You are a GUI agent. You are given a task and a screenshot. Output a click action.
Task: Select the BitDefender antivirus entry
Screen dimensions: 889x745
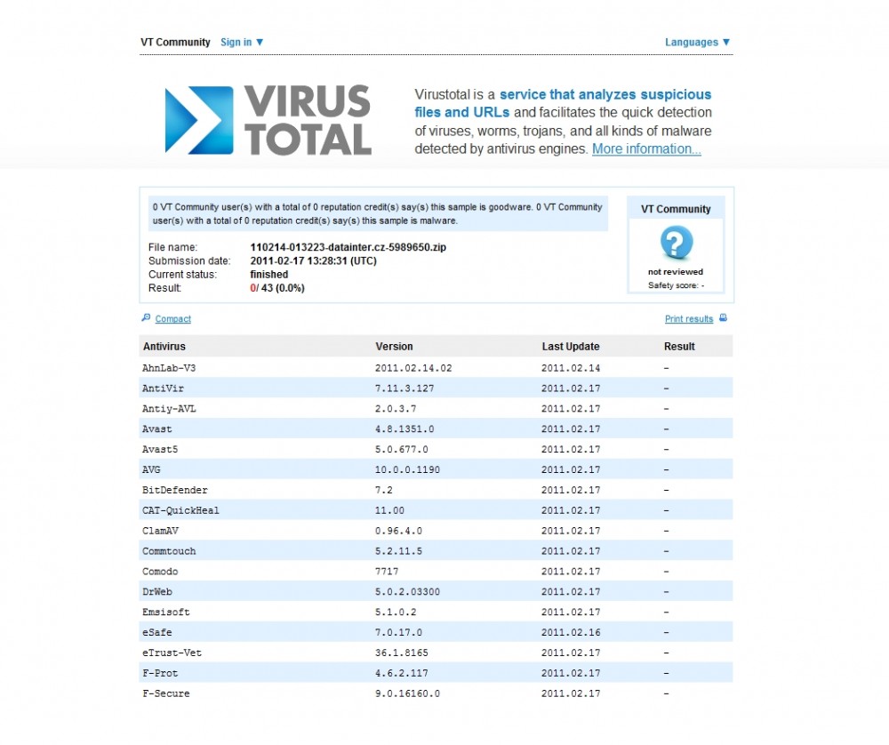pyautogui.click(x=175, y=491)
